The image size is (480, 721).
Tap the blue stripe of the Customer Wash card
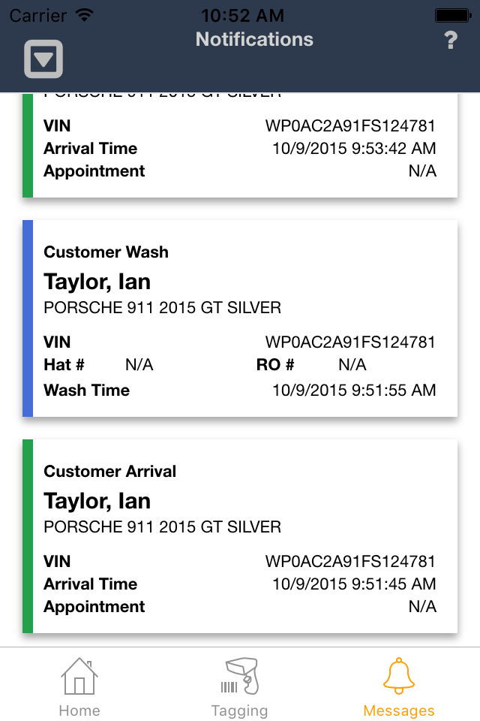pos(28,318)
